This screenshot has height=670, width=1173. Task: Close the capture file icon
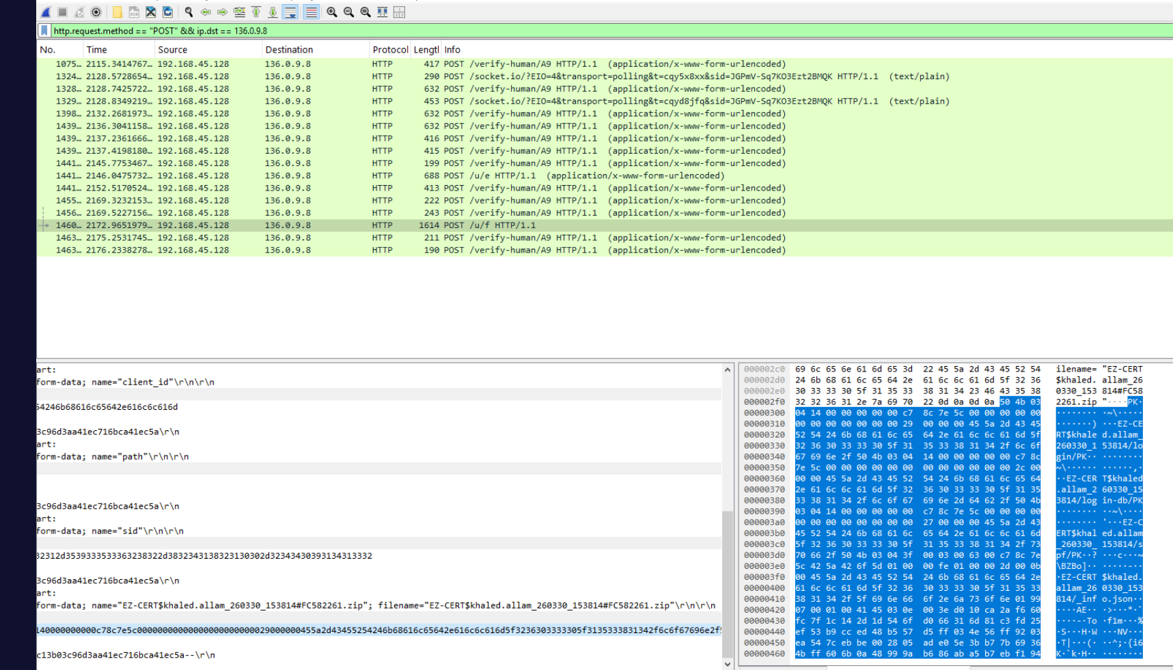[151, 12]
